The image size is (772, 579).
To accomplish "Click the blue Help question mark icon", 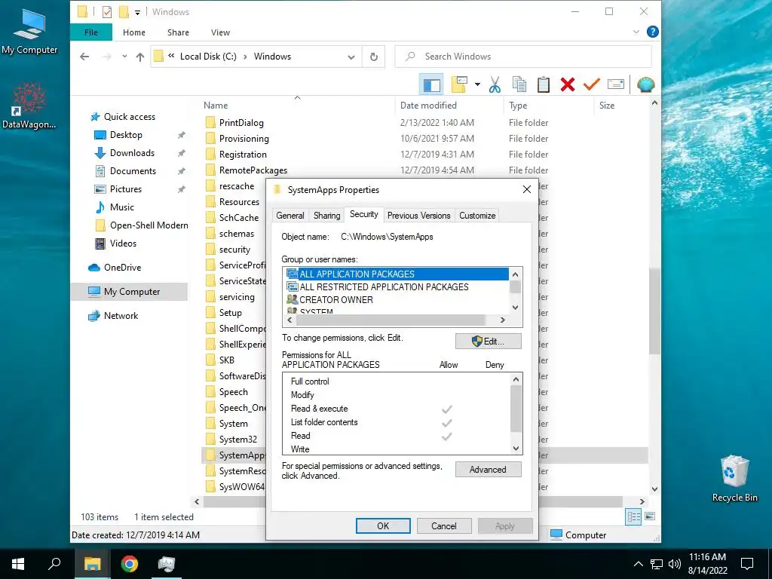I will 652,32.
